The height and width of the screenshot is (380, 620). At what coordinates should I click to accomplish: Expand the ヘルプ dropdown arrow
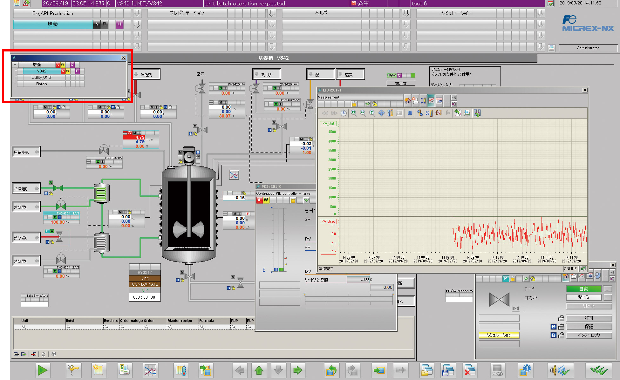click(x=406, y=13)
